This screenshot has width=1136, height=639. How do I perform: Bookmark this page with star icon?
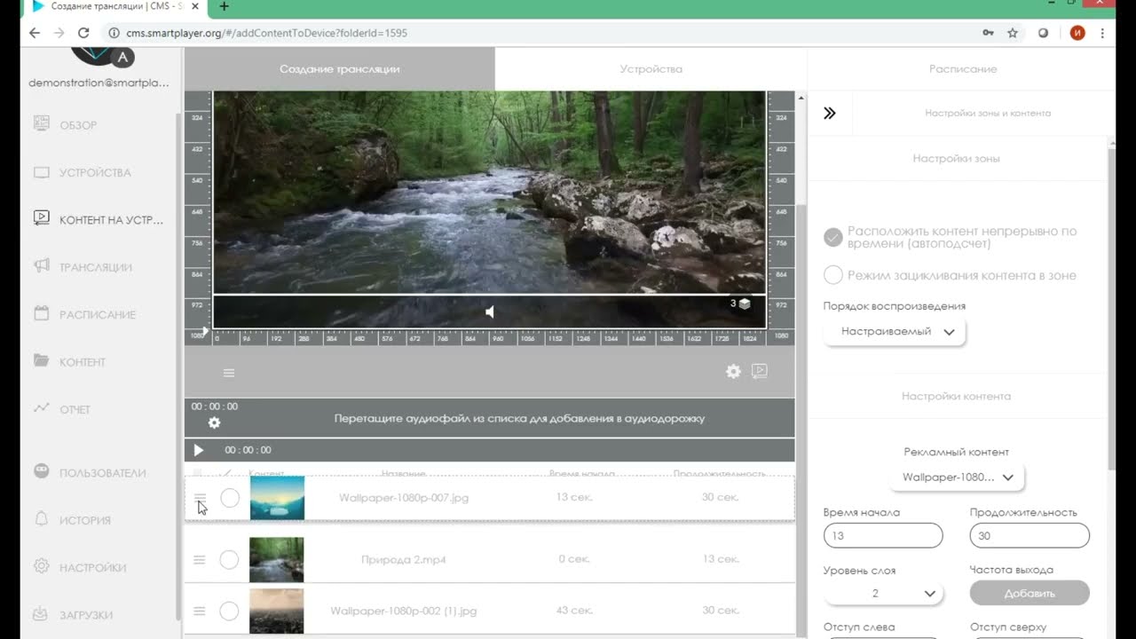(x=1013, y=33)
